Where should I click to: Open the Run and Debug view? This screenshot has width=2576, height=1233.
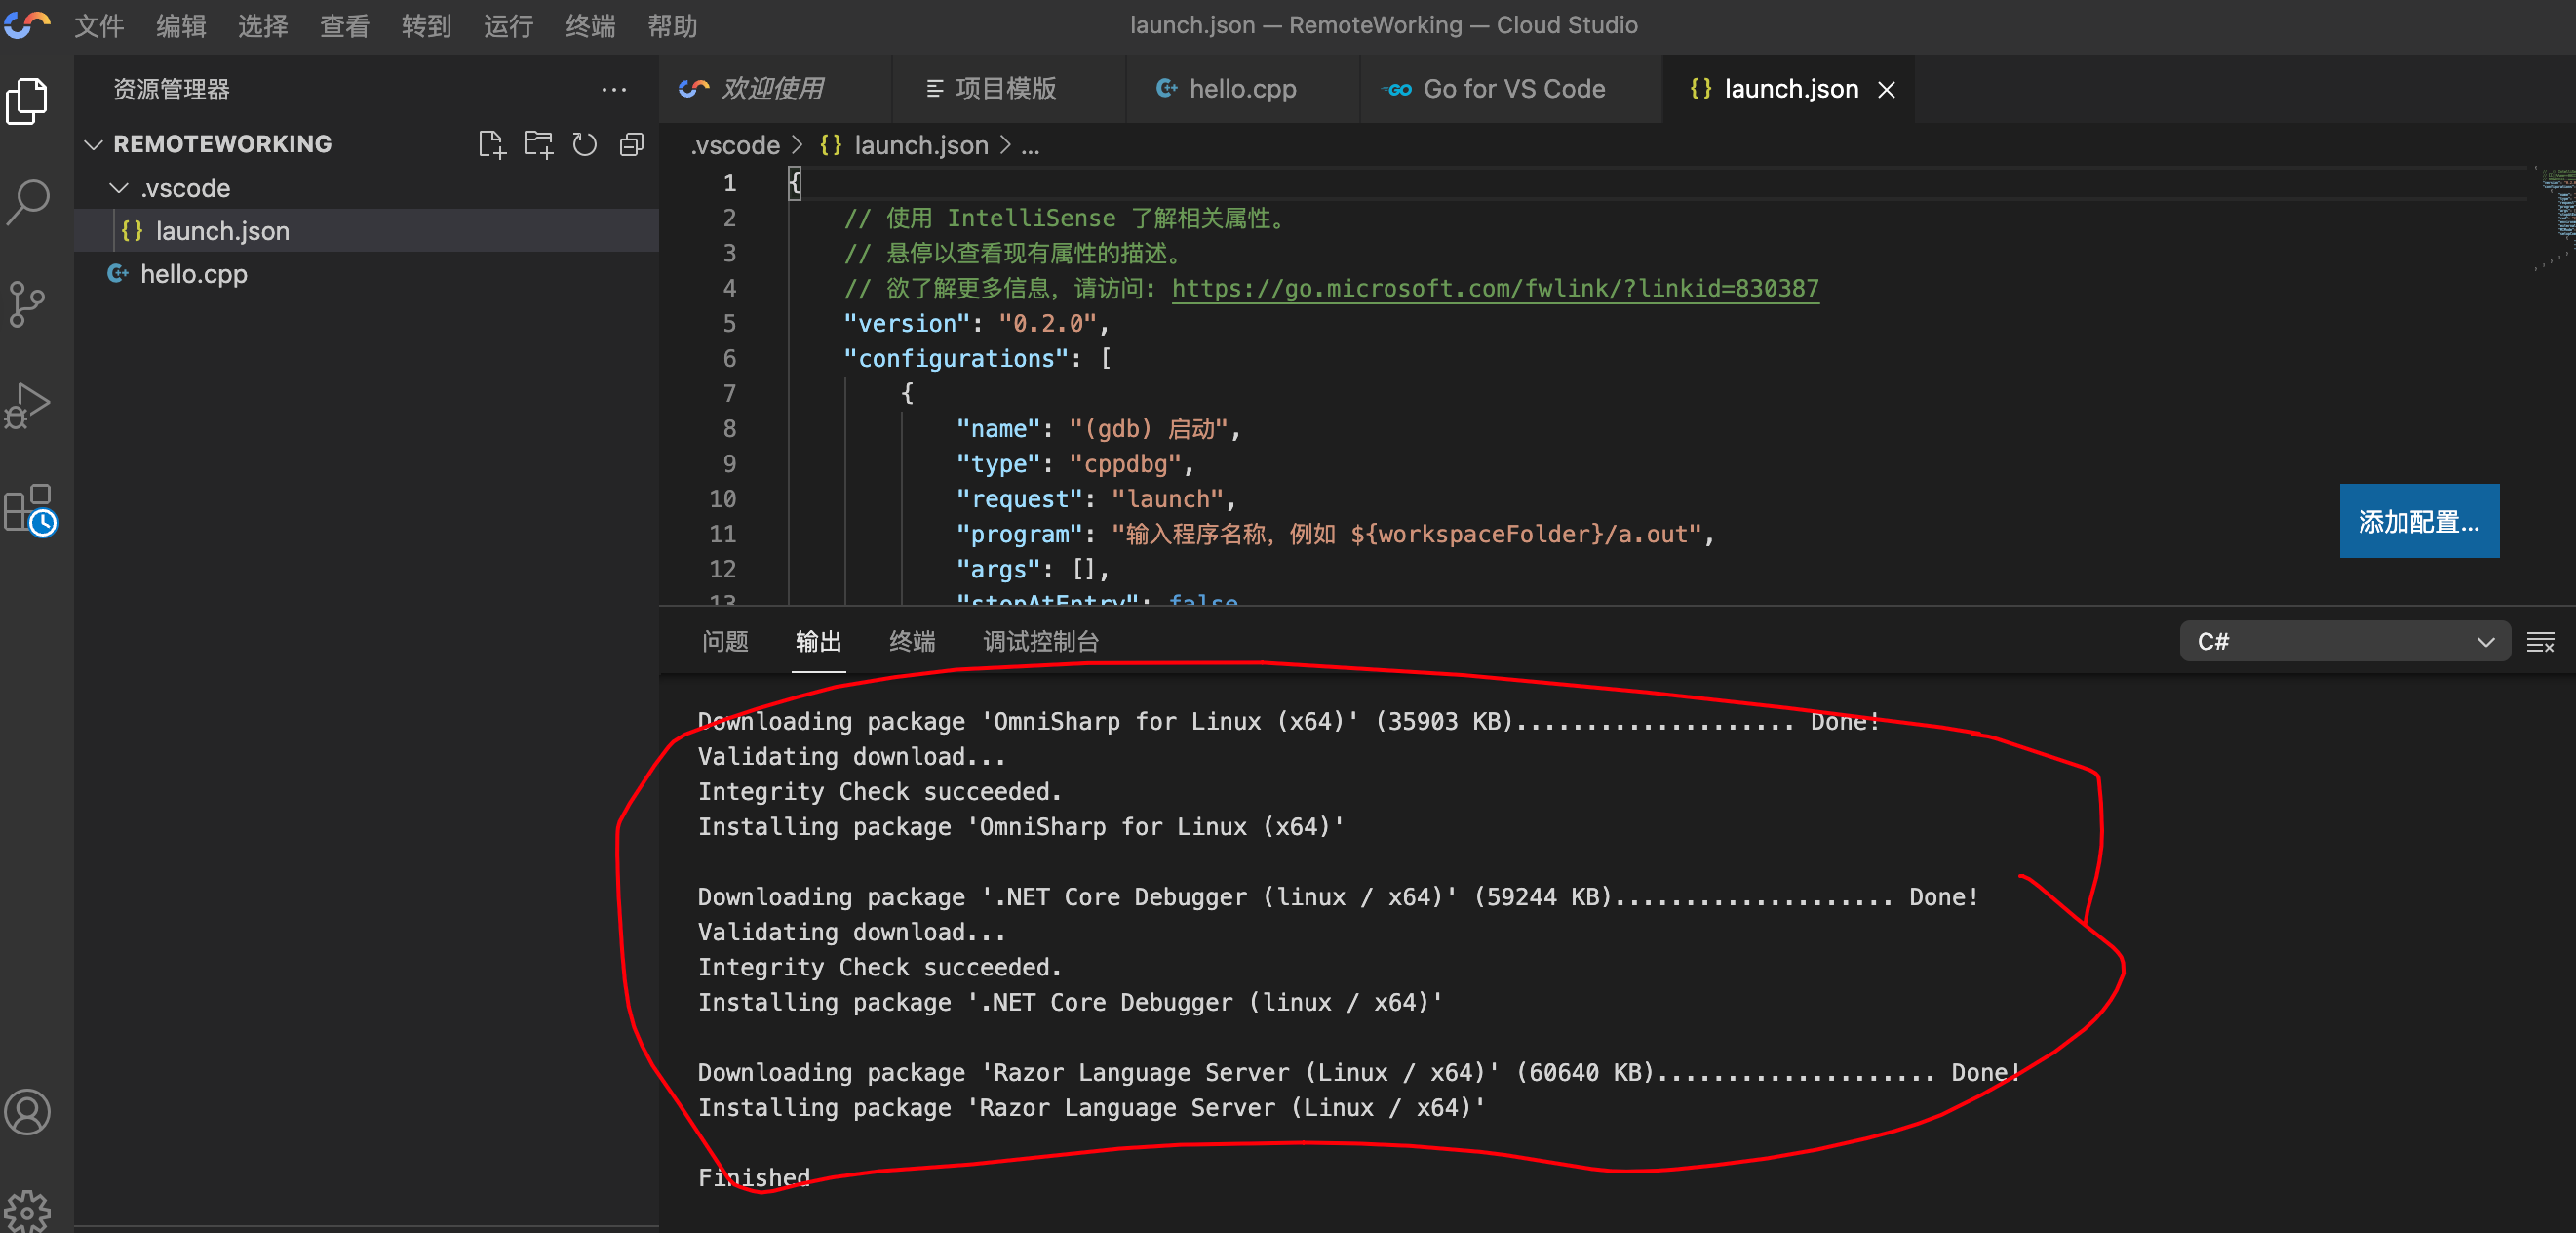click(28, 406)
